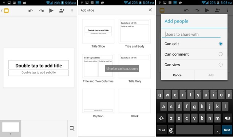The height and width of the screenshot is (137, 233).
Task: Tap the backspace key on keyboard
Action: pos(227,118)
